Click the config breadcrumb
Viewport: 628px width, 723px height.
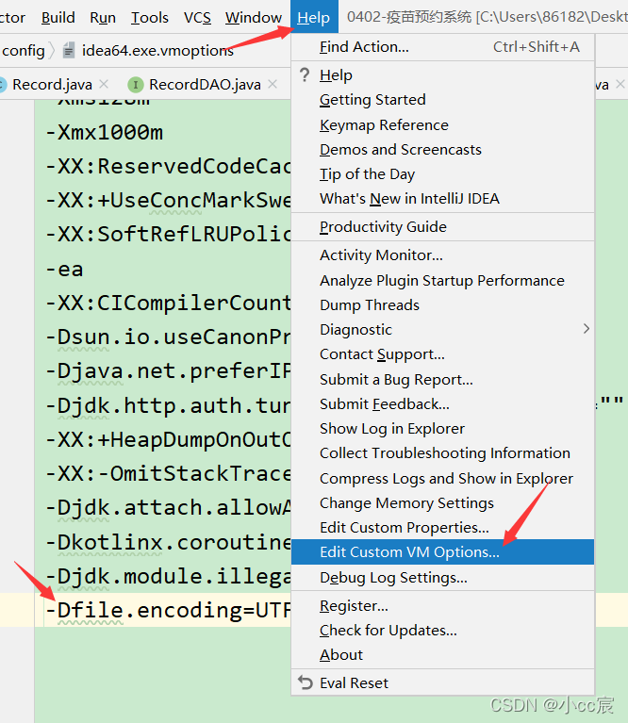pos(23,50)
